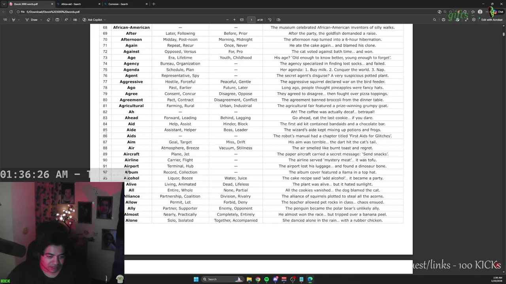Expand the Ask Copilot dropdown arrow
This screenshot has width=506, height=284.
[x=105, y=20]
